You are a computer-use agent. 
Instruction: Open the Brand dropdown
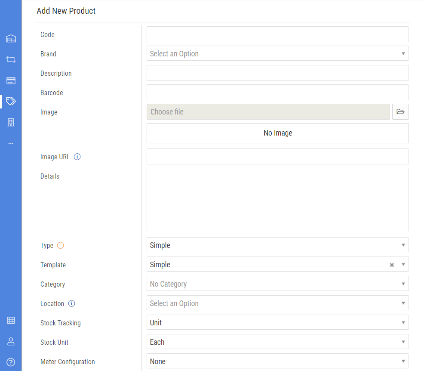[x=277, y=54]
